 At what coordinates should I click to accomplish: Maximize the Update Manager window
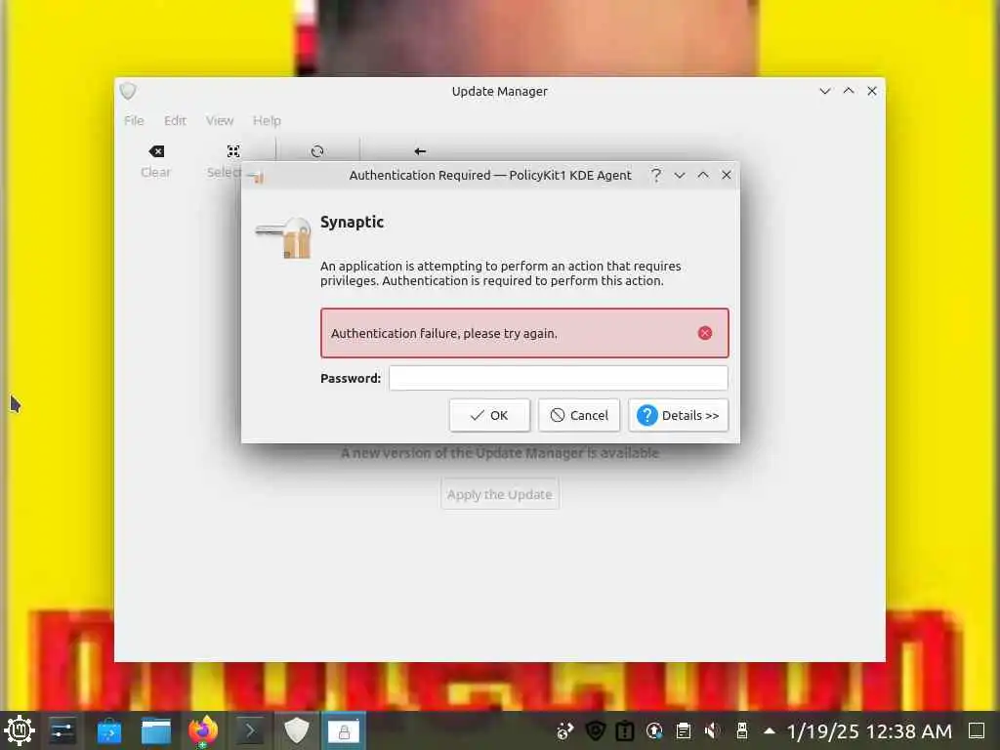click(x=849, y=91)
